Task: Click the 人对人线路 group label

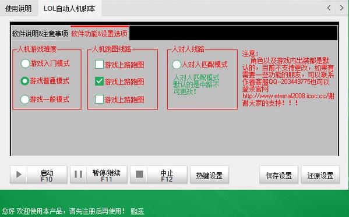Action: click(x=188, y=49)
